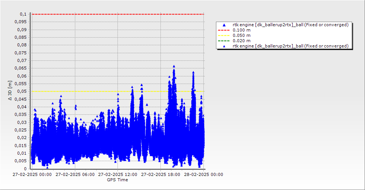Click the "0,005" y-axis tick label

(21, 161)
